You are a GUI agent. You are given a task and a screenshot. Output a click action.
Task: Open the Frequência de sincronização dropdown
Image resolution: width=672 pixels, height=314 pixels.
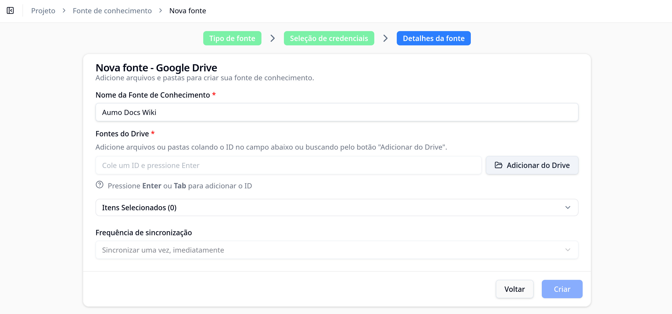[337, 250]
